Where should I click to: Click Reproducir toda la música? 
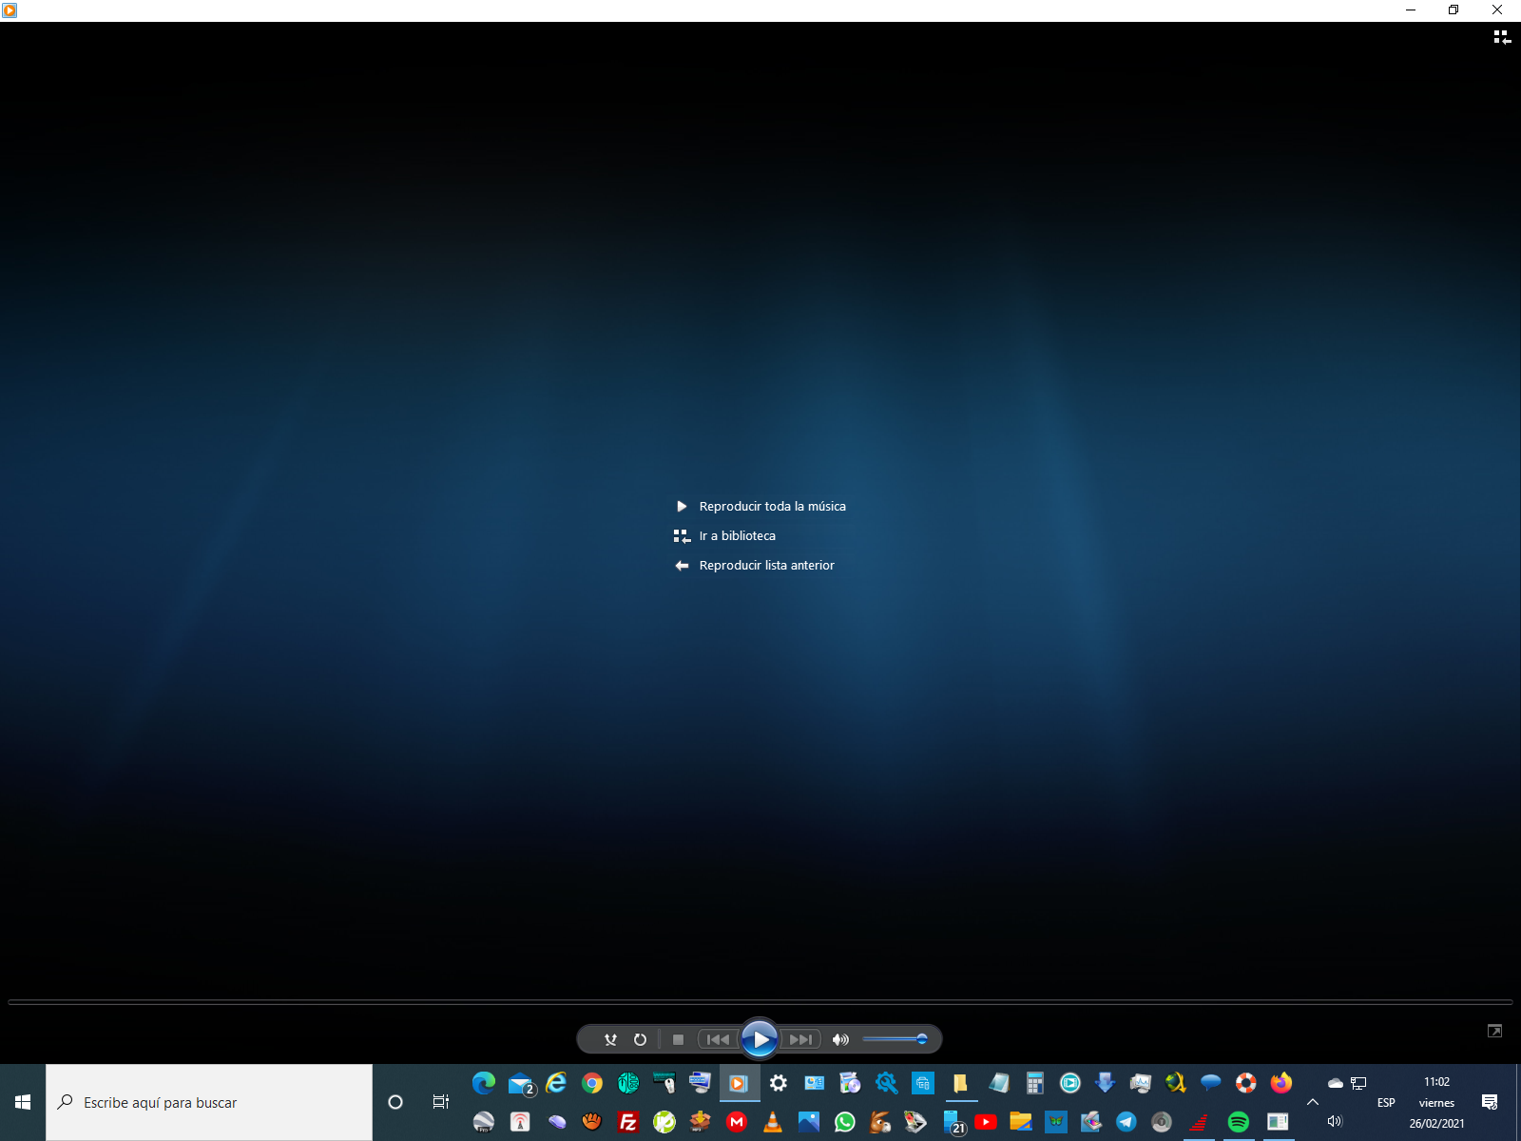point(772,507)
